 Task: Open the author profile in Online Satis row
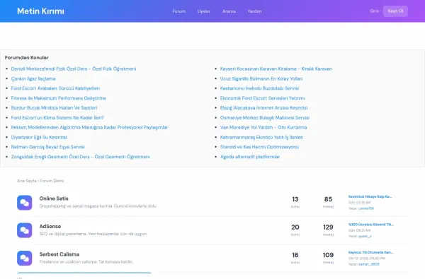366,208
